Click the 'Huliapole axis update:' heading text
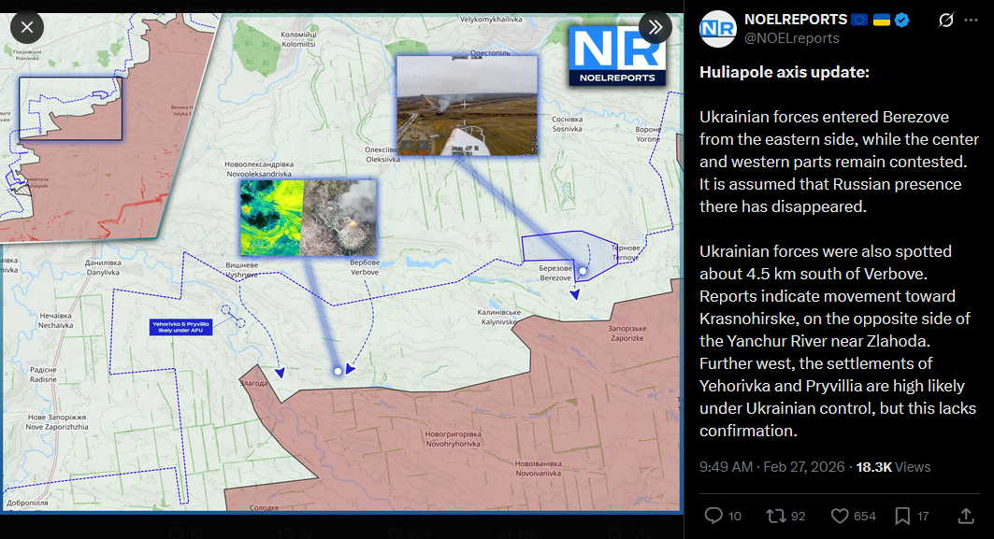Screen dimensions: 994x539 coord(785,72)
